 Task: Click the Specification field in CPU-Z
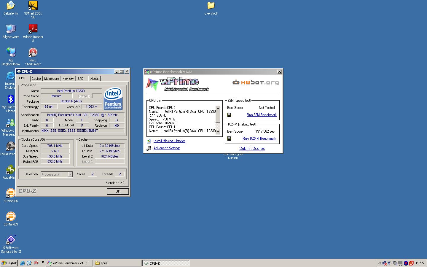(82, 115)
